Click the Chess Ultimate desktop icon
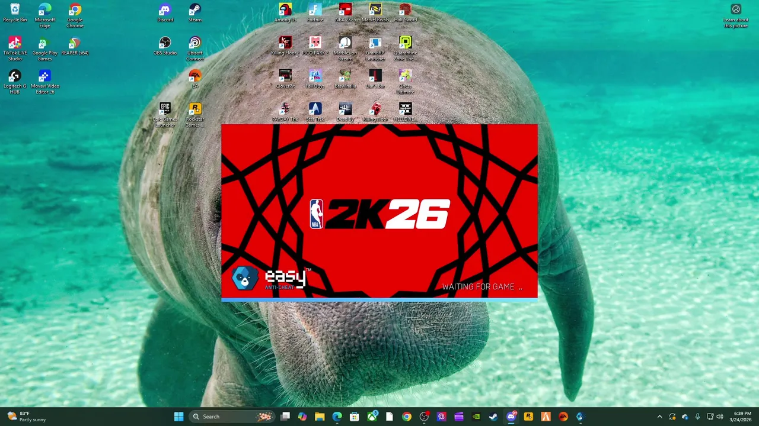 pyautogui.click(x=405, y=82)
